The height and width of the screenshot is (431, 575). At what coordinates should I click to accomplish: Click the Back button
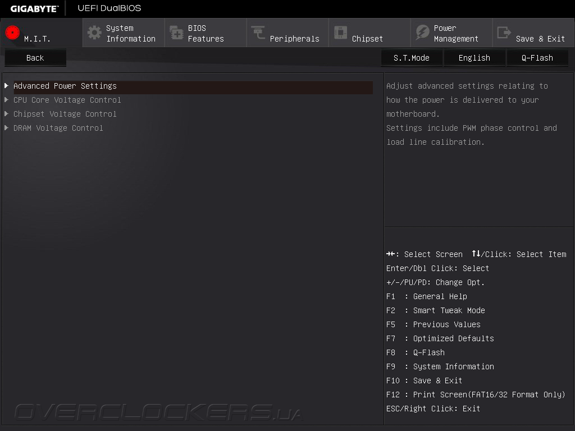[35, 58]
